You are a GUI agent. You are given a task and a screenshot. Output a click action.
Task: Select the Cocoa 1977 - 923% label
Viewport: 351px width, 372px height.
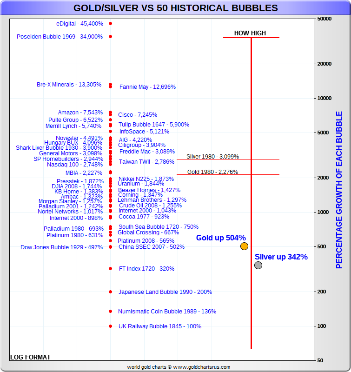144,217
